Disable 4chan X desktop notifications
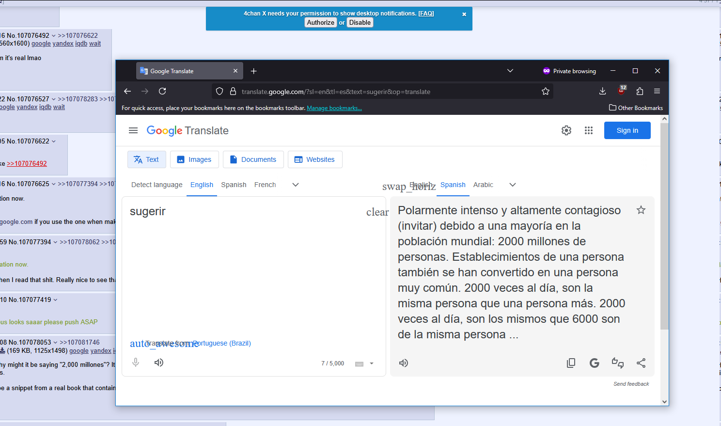The width and height of the screenshot is (721, 426). [360, 22]
